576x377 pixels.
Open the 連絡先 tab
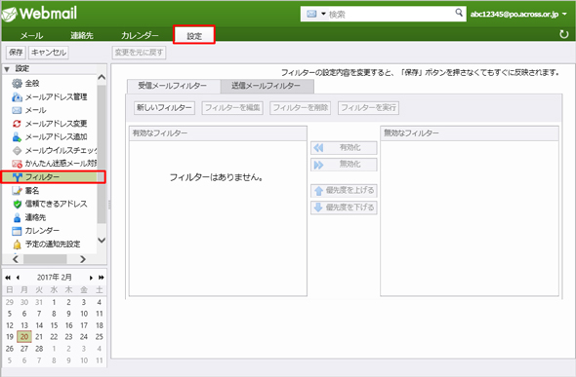coord(82,35)
